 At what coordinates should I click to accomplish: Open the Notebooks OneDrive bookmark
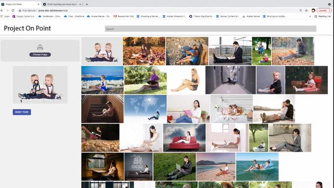pos(50,16)
